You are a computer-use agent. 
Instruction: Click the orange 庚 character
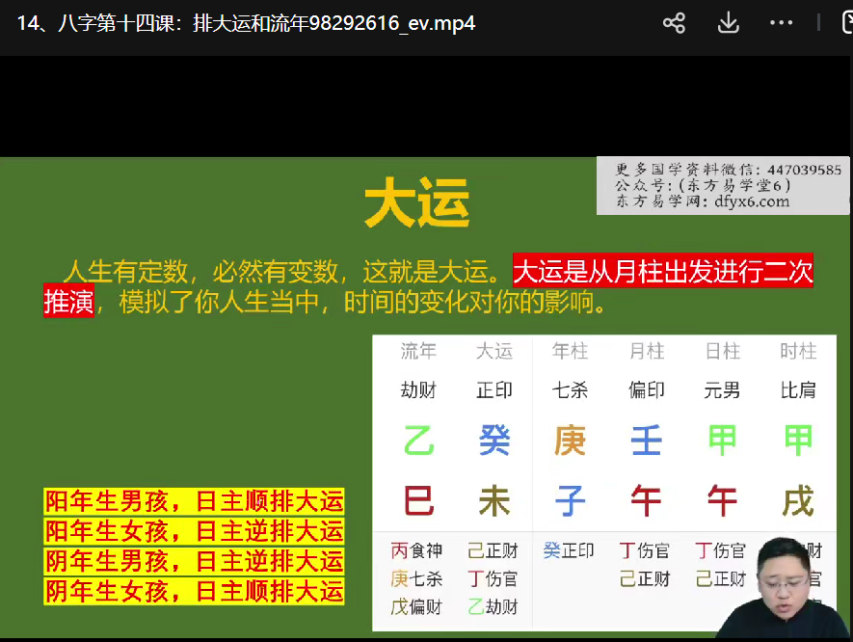(571, 441)
